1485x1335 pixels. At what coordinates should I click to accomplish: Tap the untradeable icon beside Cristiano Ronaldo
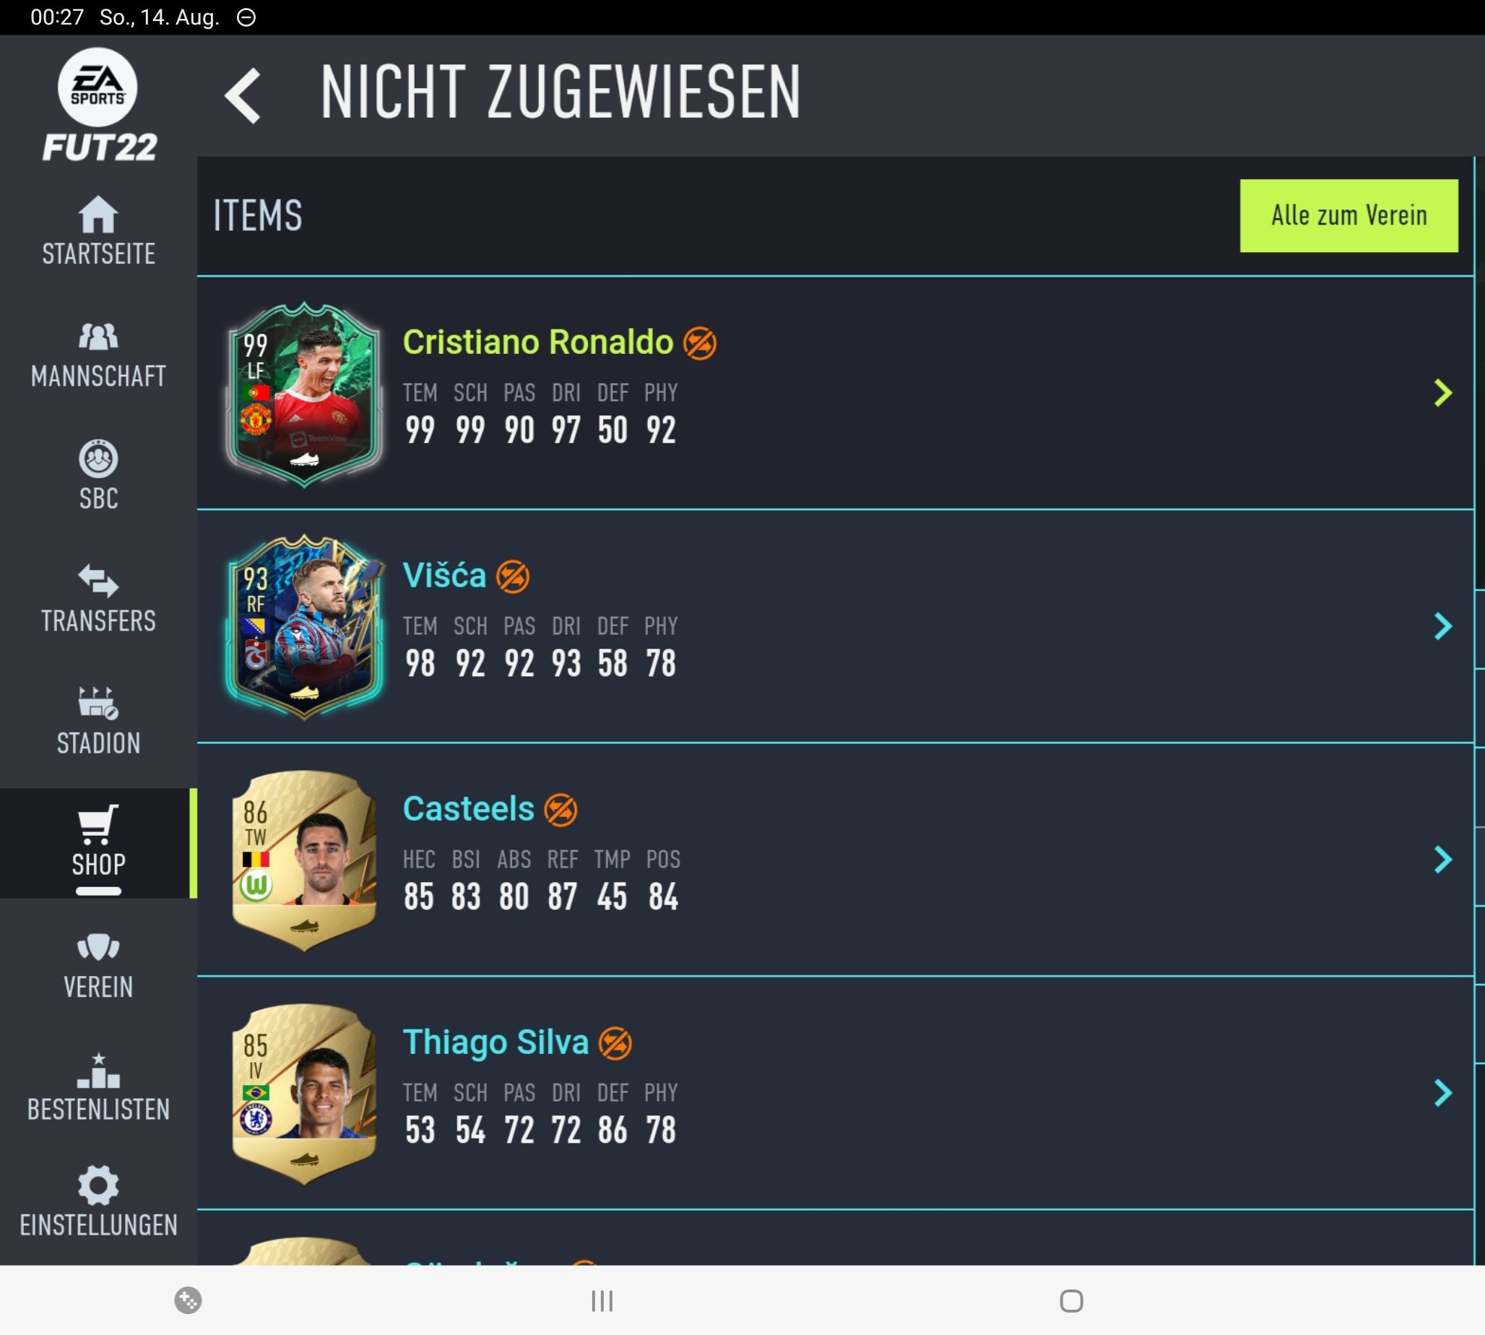(x=700, y=343)
